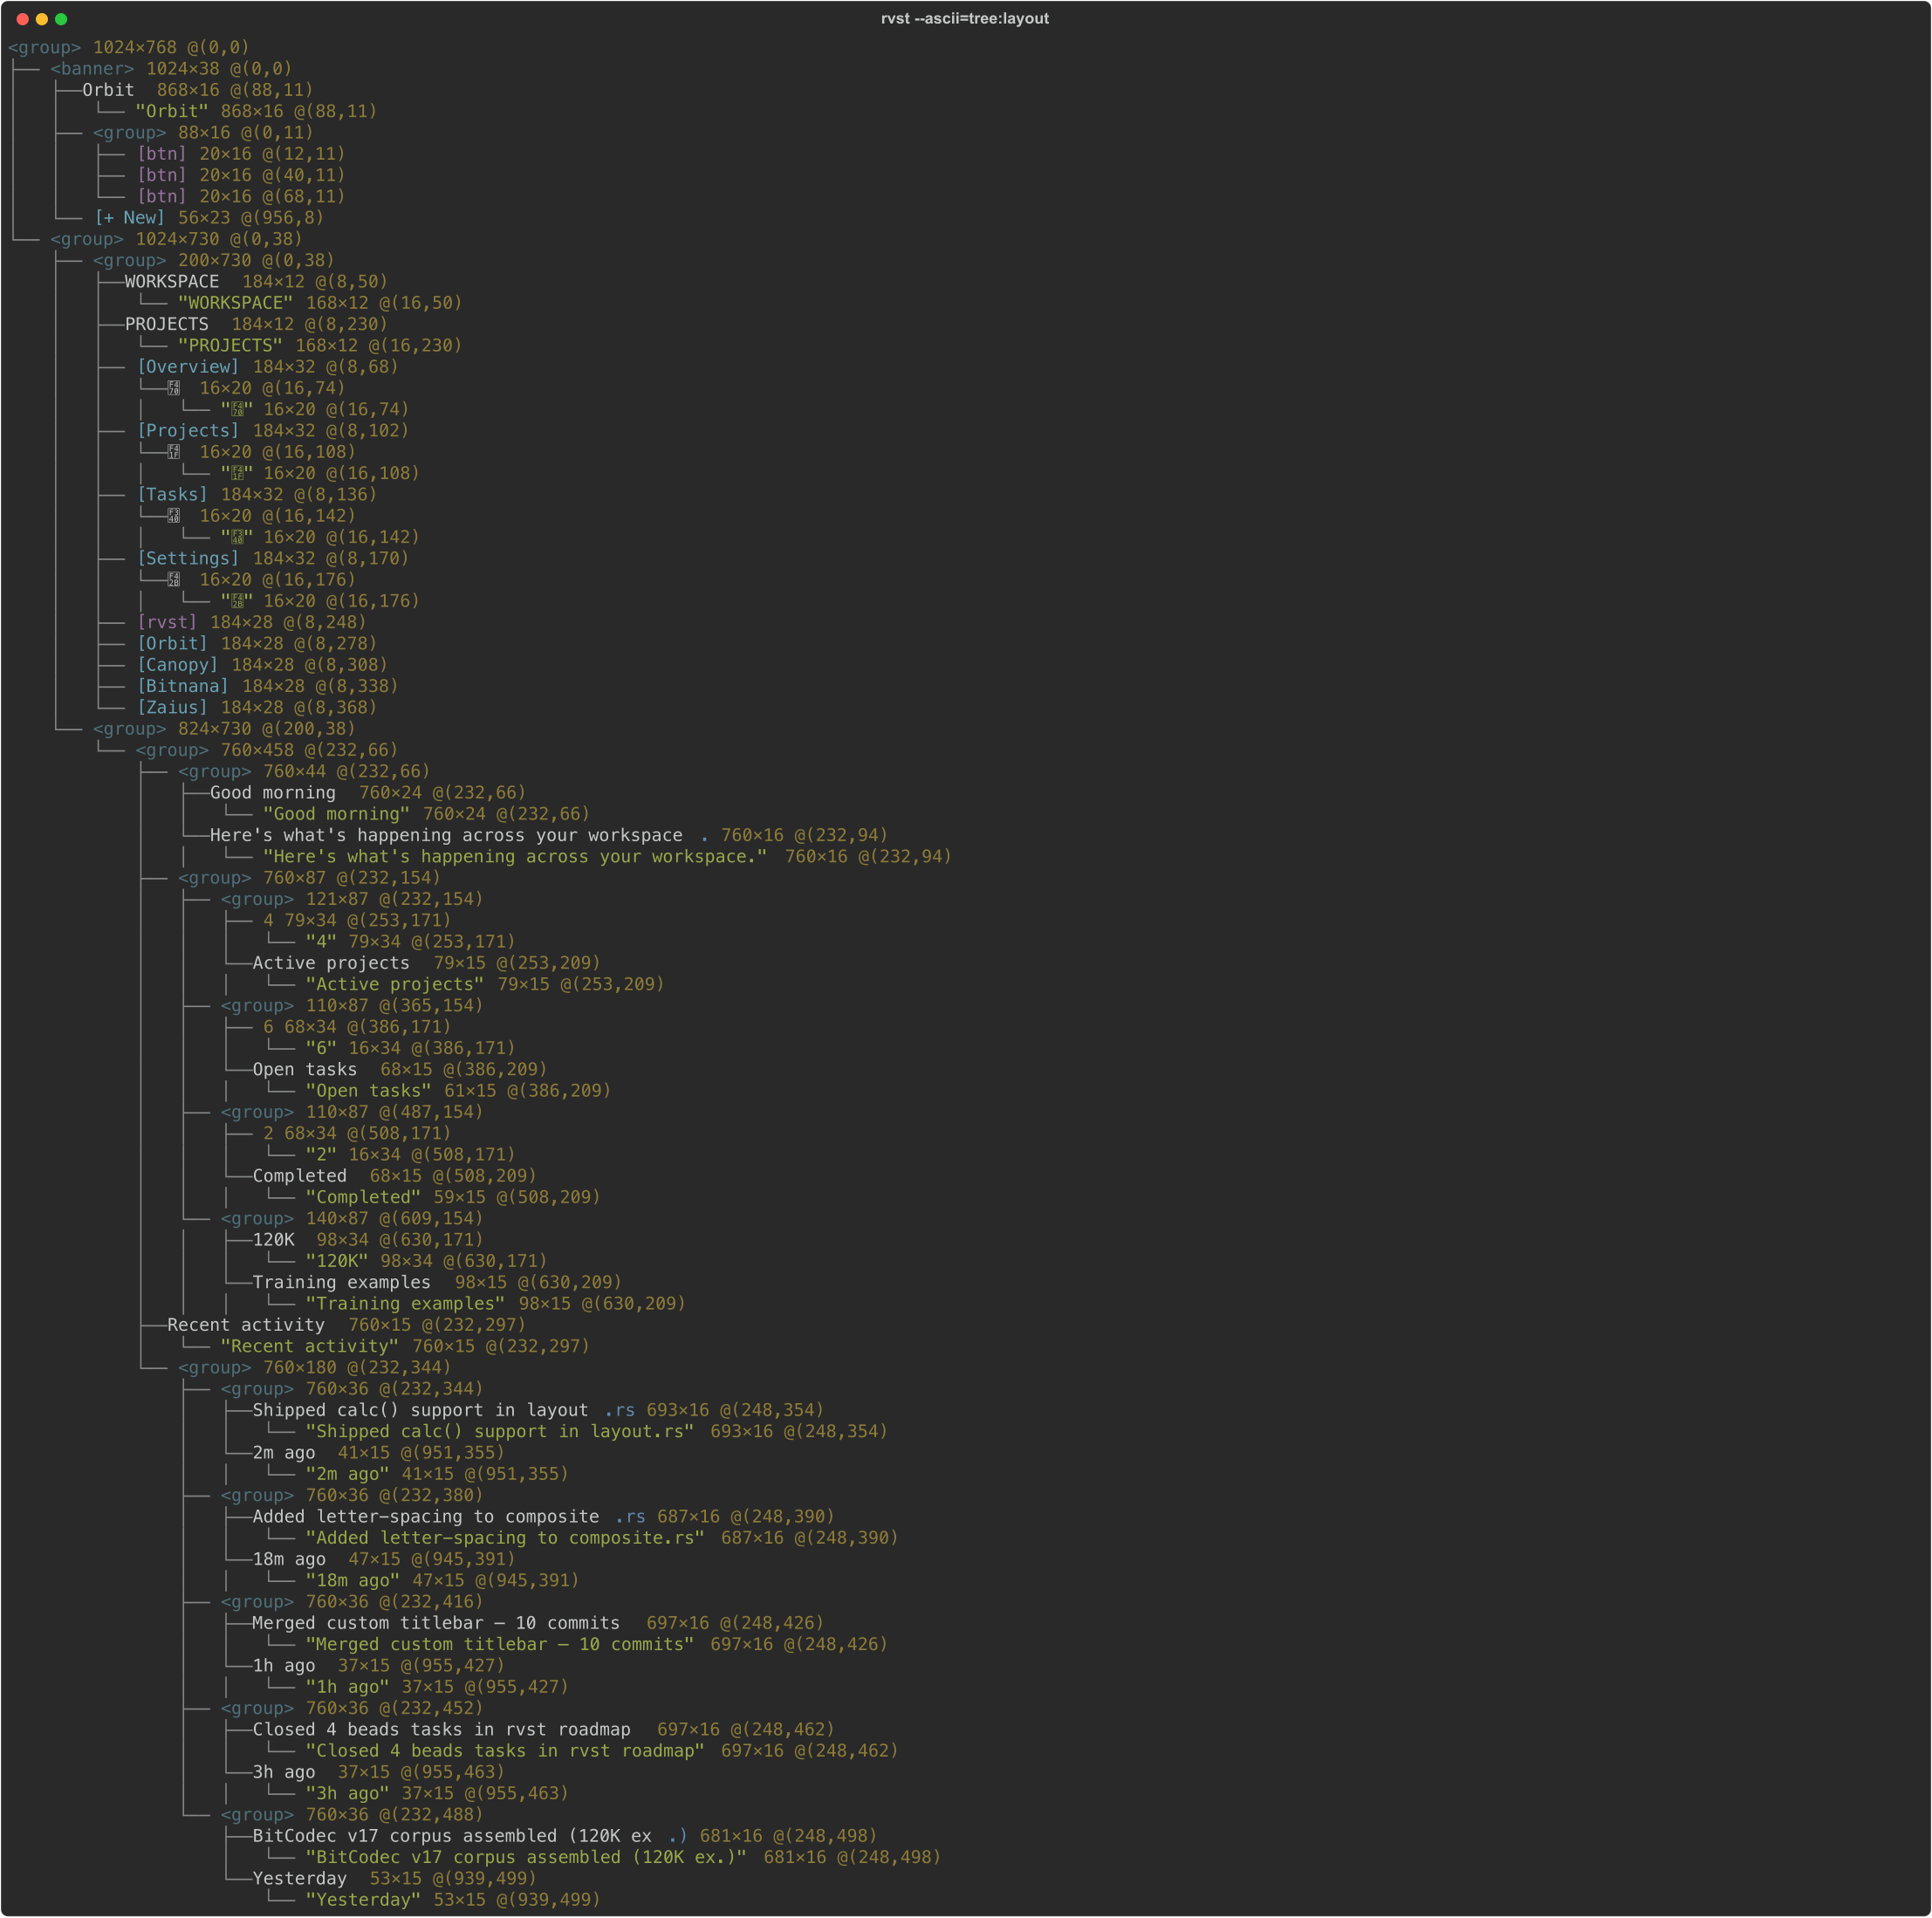Click the window title "rvst --ascii=tree:layout"

click(x=965, y=19)
